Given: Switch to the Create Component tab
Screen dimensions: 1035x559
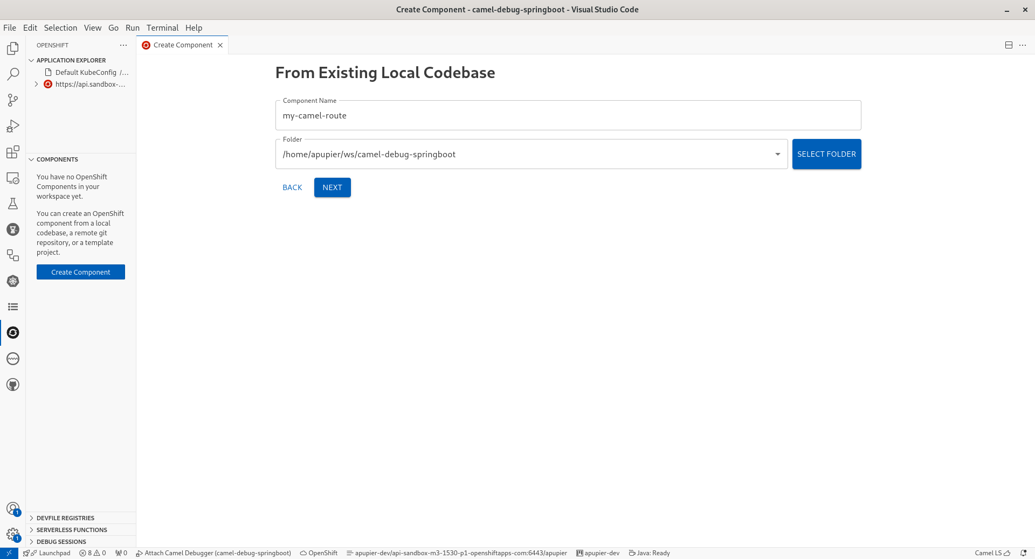Looking at the screenshot, I should click(x=182, y=45).
